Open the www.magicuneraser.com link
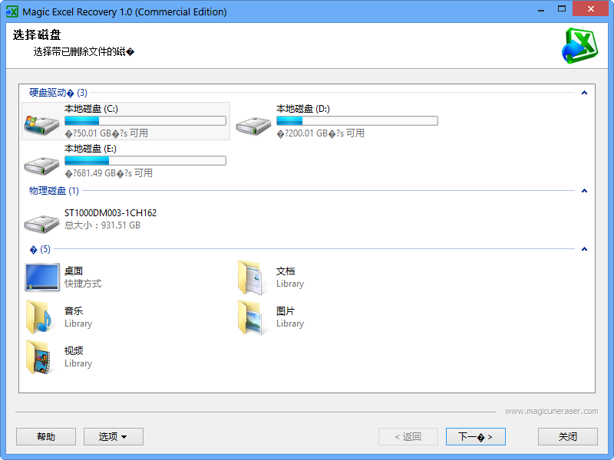The height and width of the screenshot is (460, 614). coord(551,411)
